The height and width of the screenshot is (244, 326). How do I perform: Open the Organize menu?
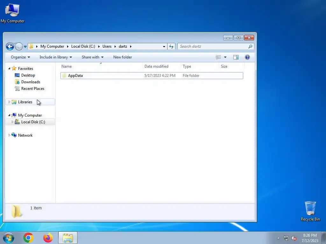point(20,57)
